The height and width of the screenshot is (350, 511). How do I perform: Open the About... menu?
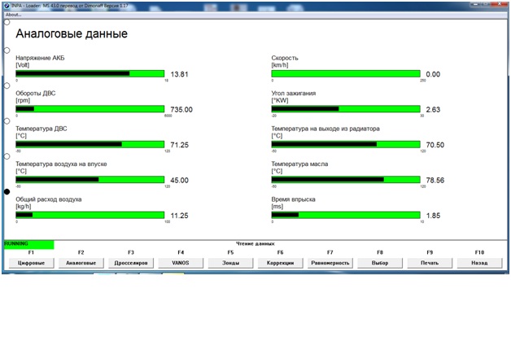click(x=13, y=15)
